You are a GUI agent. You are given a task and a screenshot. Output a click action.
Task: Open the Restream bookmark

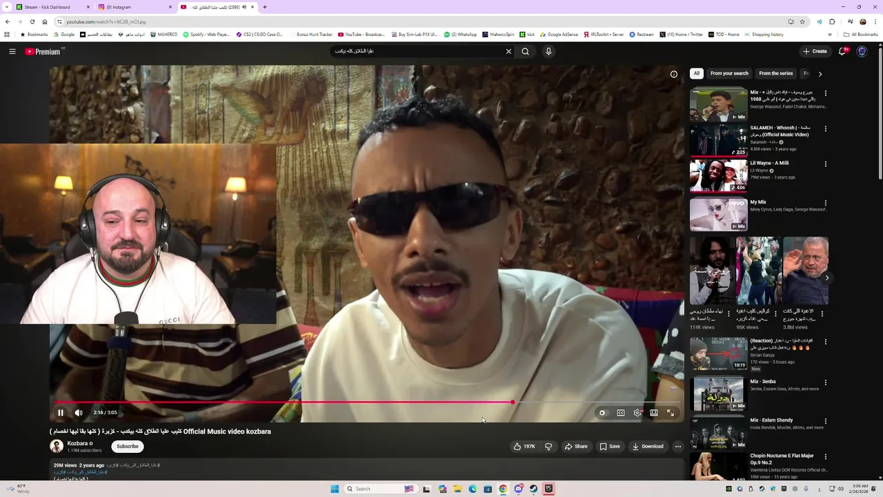(642, 35)
